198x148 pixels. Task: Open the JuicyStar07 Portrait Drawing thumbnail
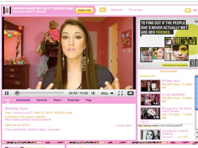click(x=150, y=135)
